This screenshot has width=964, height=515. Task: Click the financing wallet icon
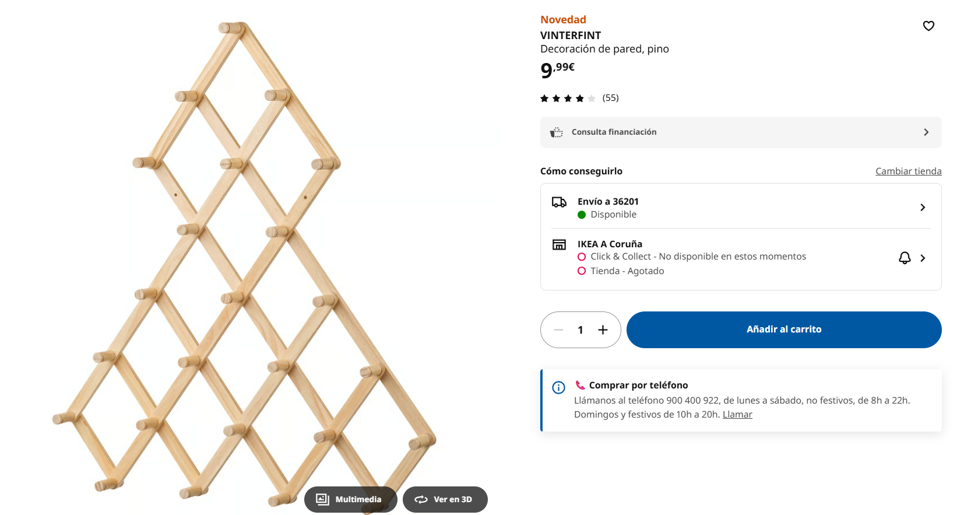click(x=557, y=132)
